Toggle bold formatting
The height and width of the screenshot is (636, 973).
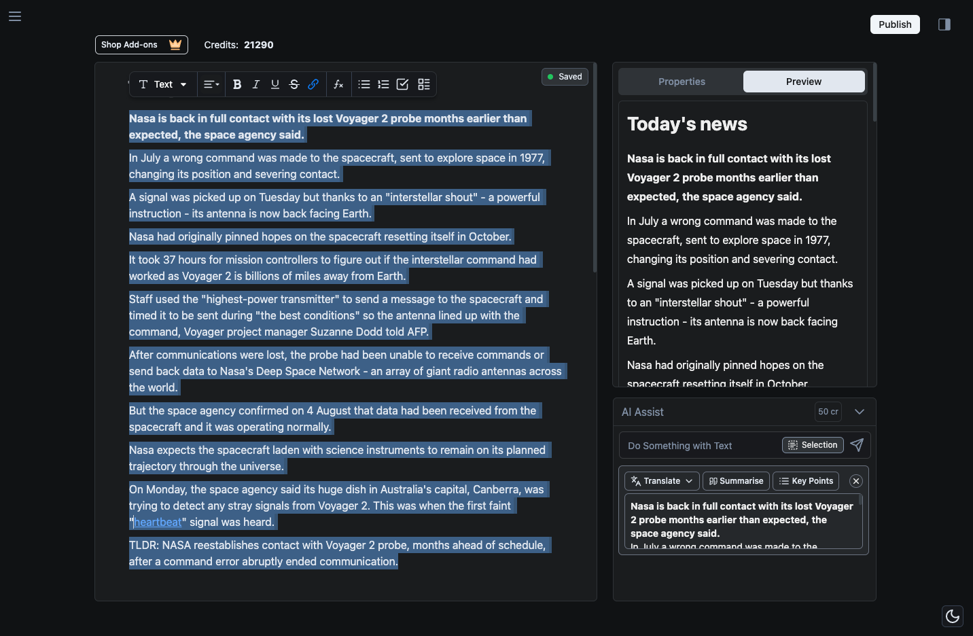237,84
